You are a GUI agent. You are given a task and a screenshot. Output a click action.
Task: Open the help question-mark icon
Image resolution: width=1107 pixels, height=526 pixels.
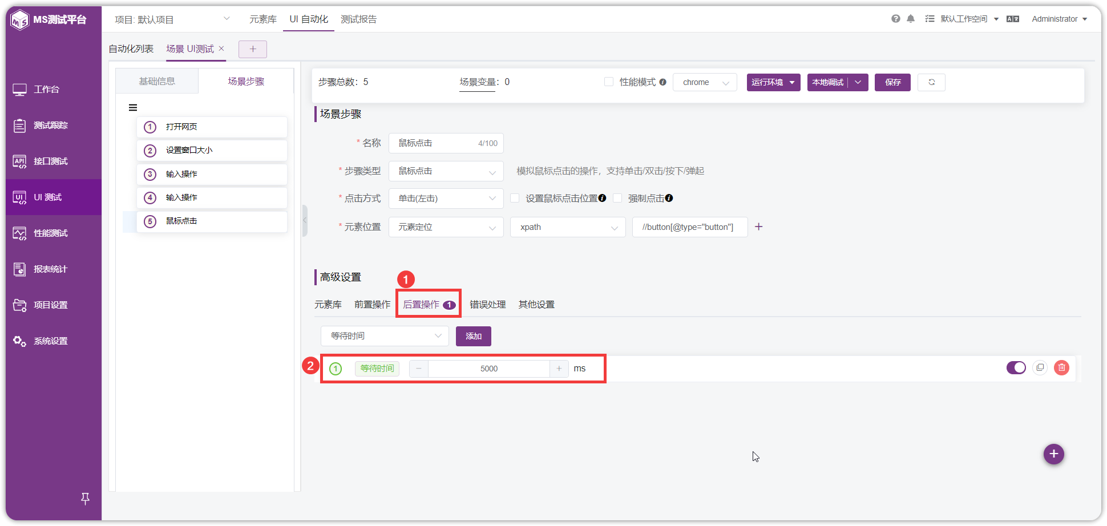pos(895,19)
